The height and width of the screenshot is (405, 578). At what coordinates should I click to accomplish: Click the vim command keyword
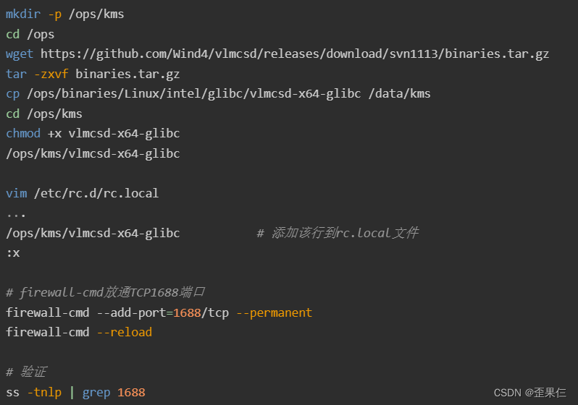point(16,193)
